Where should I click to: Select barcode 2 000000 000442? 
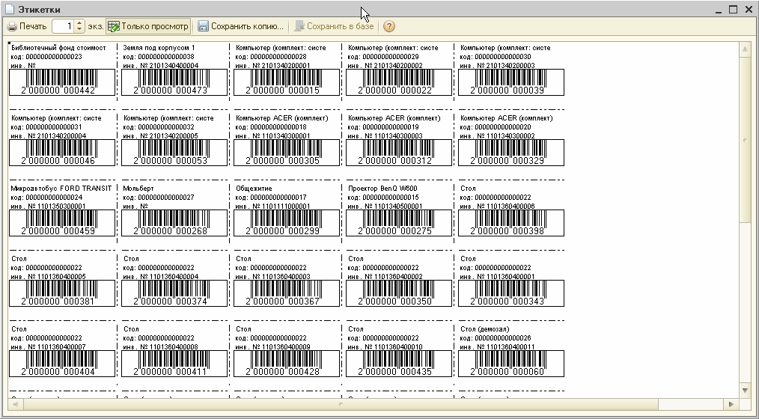[62, 82]
